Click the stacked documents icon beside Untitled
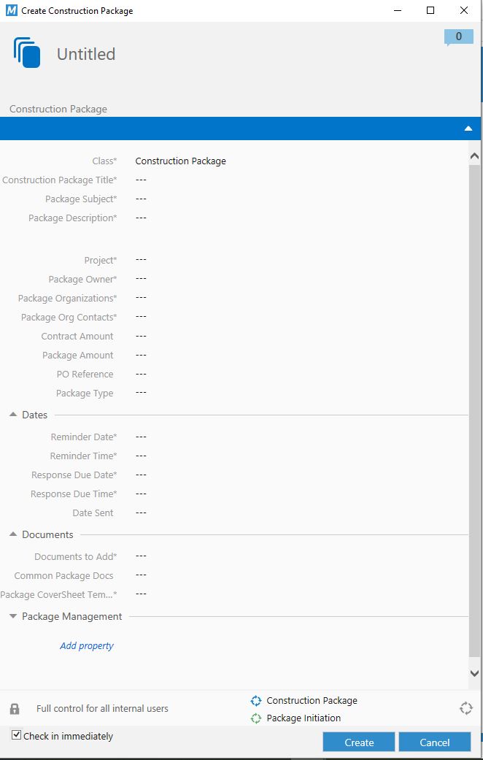Image resolution: width=483 pixels, height=760 pixels. [x=28, y=53]
